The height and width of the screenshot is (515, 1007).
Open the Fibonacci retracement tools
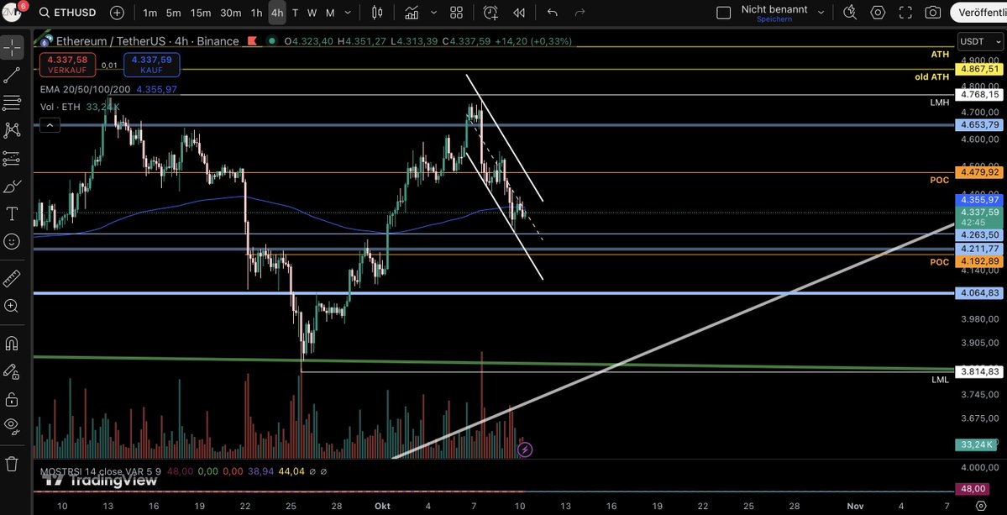pos(12,102)
